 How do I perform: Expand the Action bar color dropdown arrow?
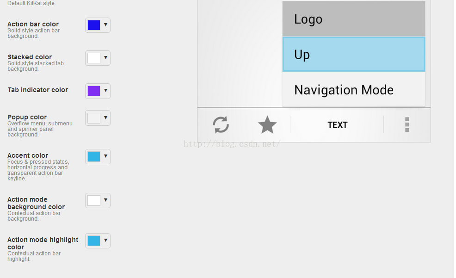(x=106, y=25)
